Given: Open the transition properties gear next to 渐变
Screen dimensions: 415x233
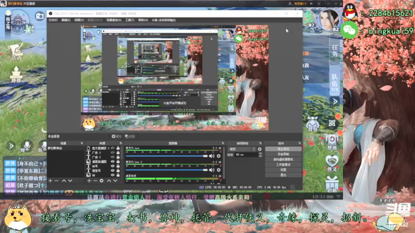Looking at the screenshot, I should click(260, 149).
